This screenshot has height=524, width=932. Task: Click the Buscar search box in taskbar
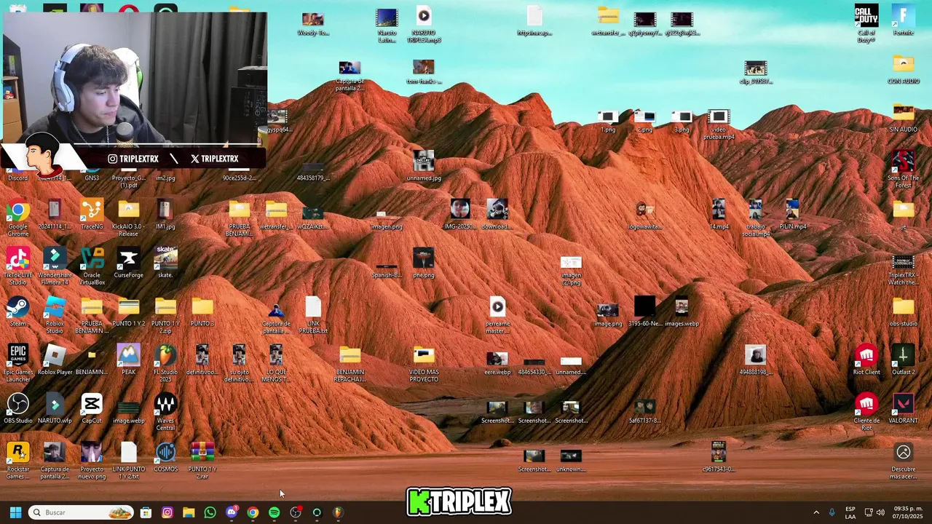[82, 512]
